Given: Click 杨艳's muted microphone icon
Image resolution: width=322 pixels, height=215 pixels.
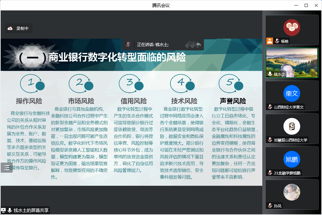Looking at the screenshot, I should point(277,41).
